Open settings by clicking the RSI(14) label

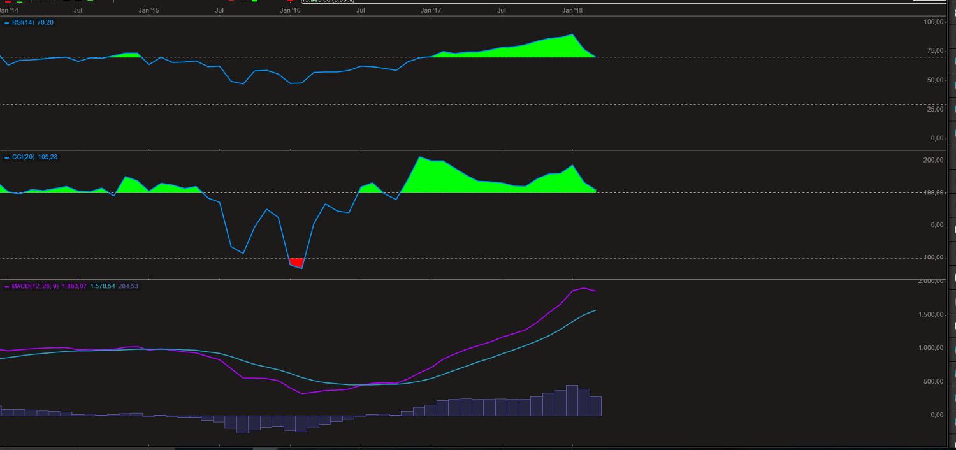click(22, 22)
